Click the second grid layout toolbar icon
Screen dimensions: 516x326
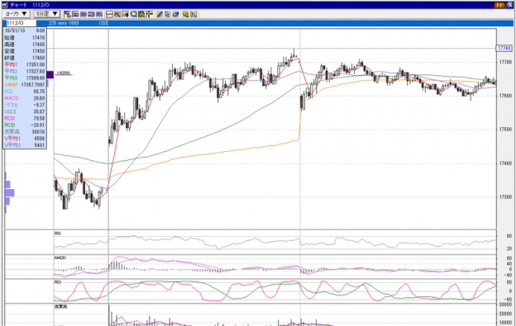tap(75, 14)
